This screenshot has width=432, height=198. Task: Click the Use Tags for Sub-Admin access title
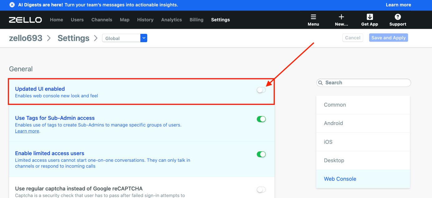pos(55,118)
